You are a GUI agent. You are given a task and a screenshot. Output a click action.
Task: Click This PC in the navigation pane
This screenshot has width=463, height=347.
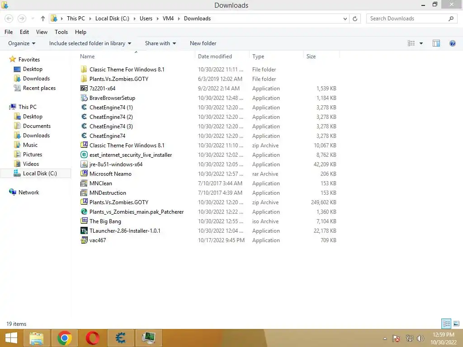[x=28, y=107]
